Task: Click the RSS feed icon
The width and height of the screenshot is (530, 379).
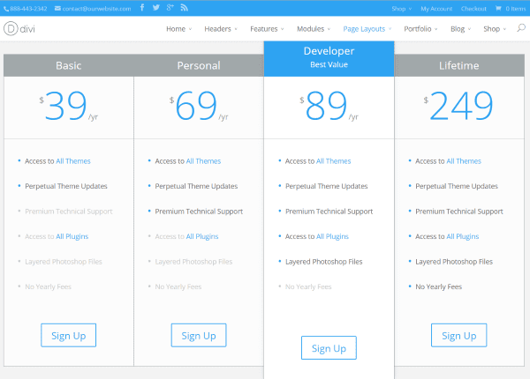Action: pyautogui.click(x=185, y=7)
